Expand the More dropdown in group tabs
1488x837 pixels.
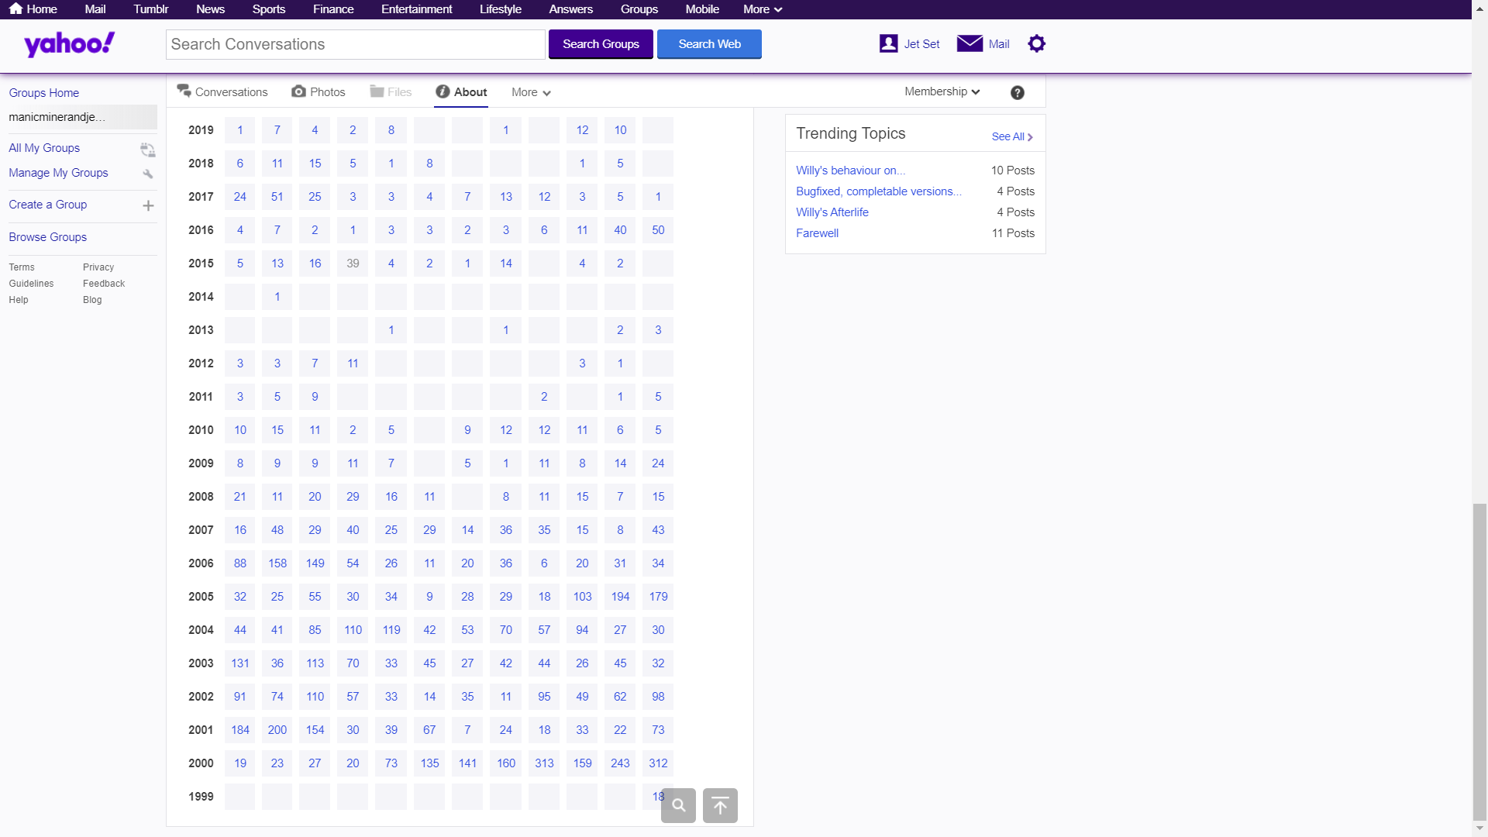tap(531, 92)
